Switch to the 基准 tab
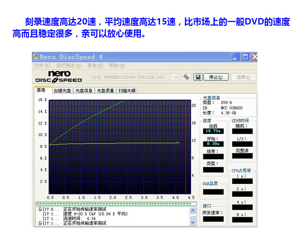Viewport: 296px width, 239px height. tap(43, 90)
